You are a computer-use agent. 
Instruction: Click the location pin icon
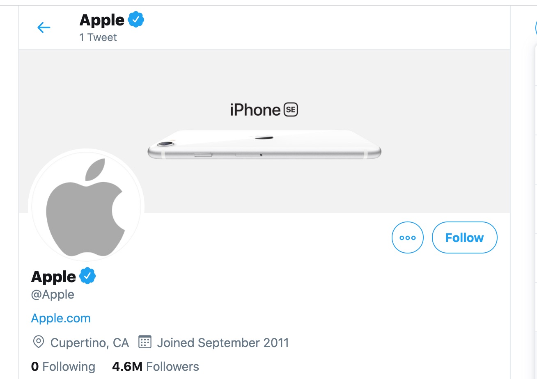coord(39,342)
